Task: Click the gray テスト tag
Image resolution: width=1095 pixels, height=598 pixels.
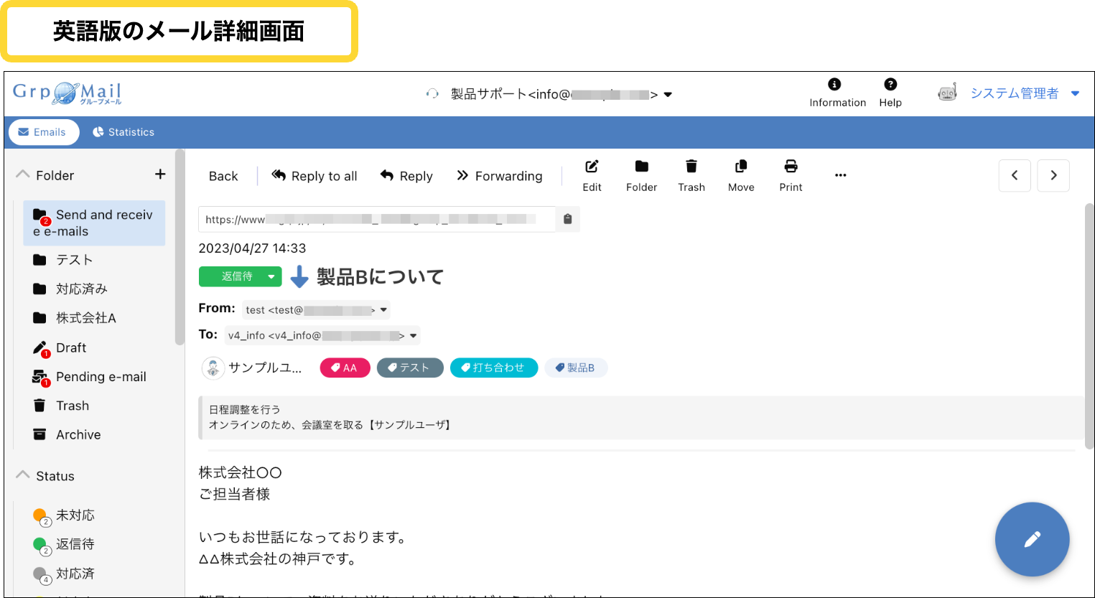Action: [x=410, y=368]
